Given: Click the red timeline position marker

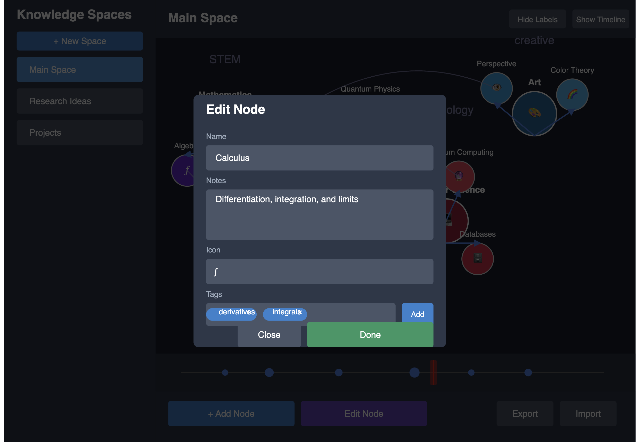Looking at the screenshot, I should tap(433, 372).
